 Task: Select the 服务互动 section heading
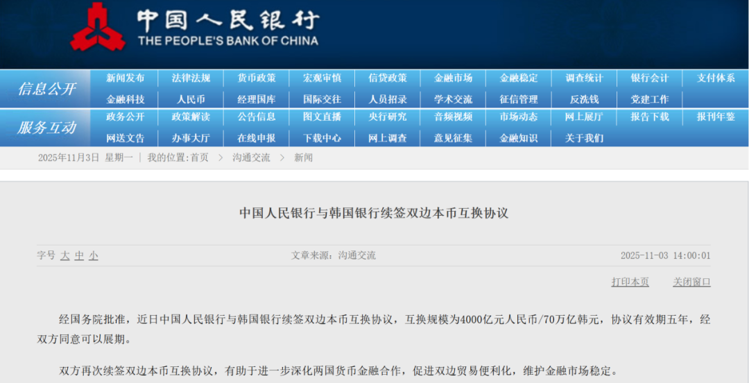click(47, 128)
